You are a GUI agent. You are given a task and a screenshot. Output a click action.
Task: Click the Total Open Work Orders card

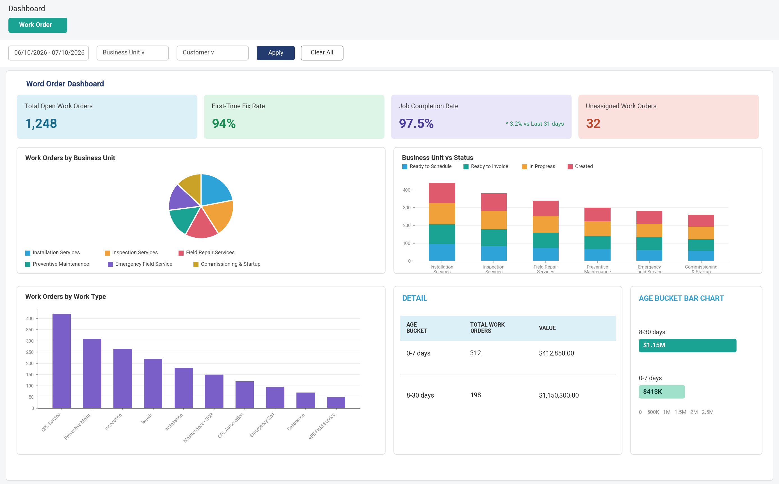[107, 117]
